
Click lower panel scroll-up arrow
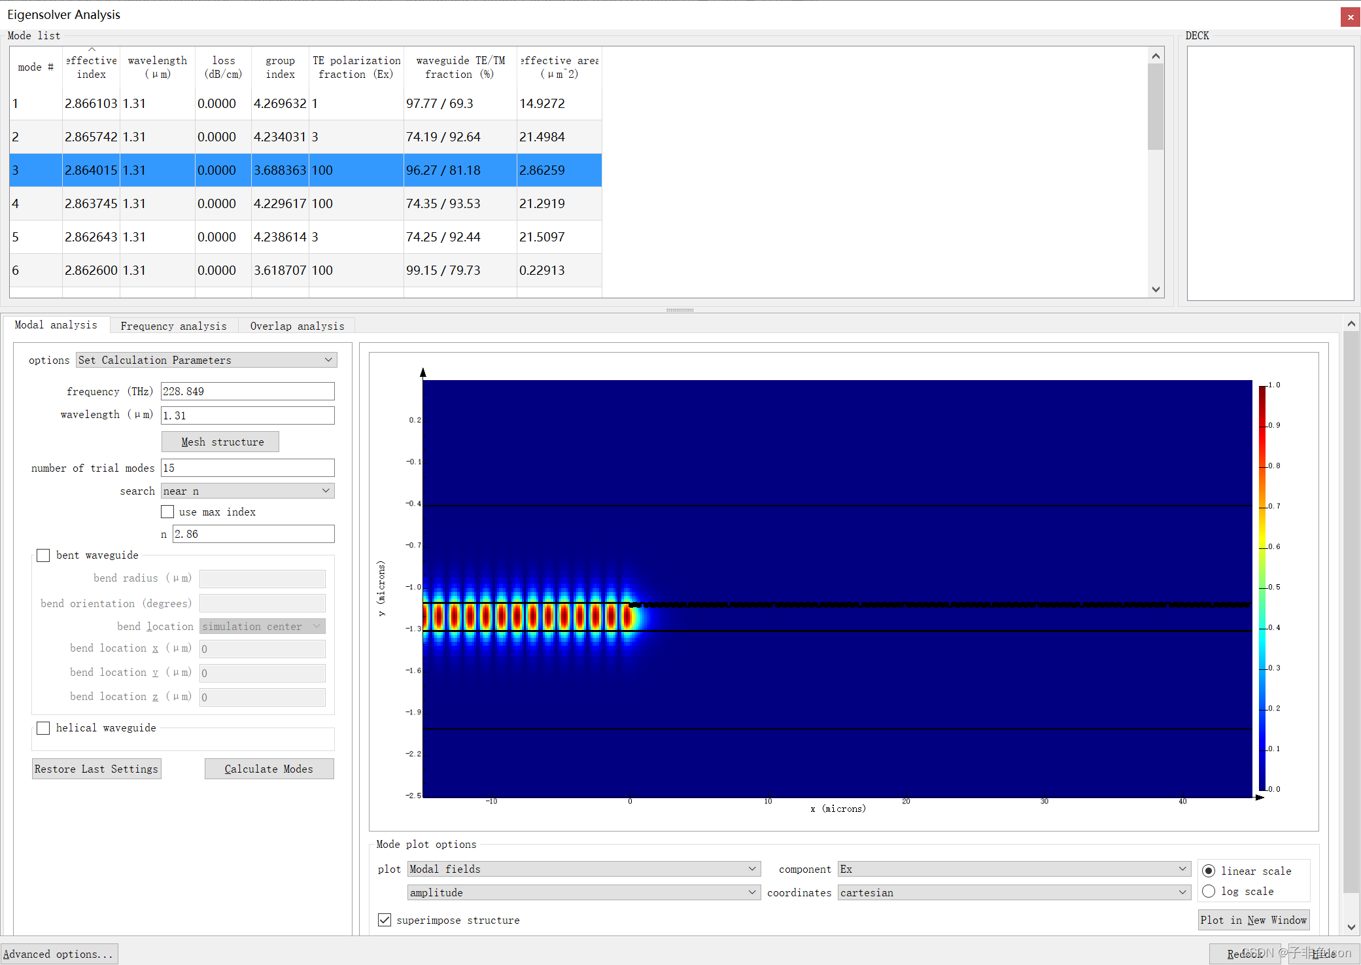click(1351, 324)
